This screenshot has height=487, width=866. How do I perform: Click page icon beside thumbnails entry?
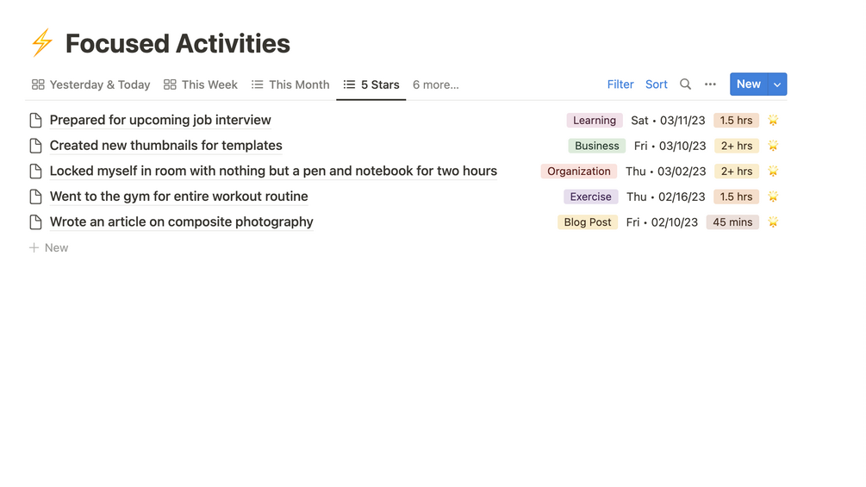[35, 146]
